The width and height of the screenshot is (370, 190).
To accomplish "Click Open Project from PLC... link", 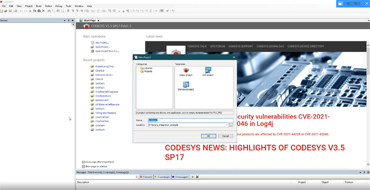I will [107, 51].
